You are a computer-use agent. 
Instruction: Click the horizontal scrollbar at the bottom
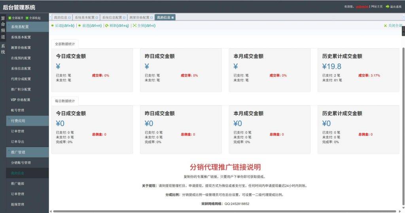224,211
